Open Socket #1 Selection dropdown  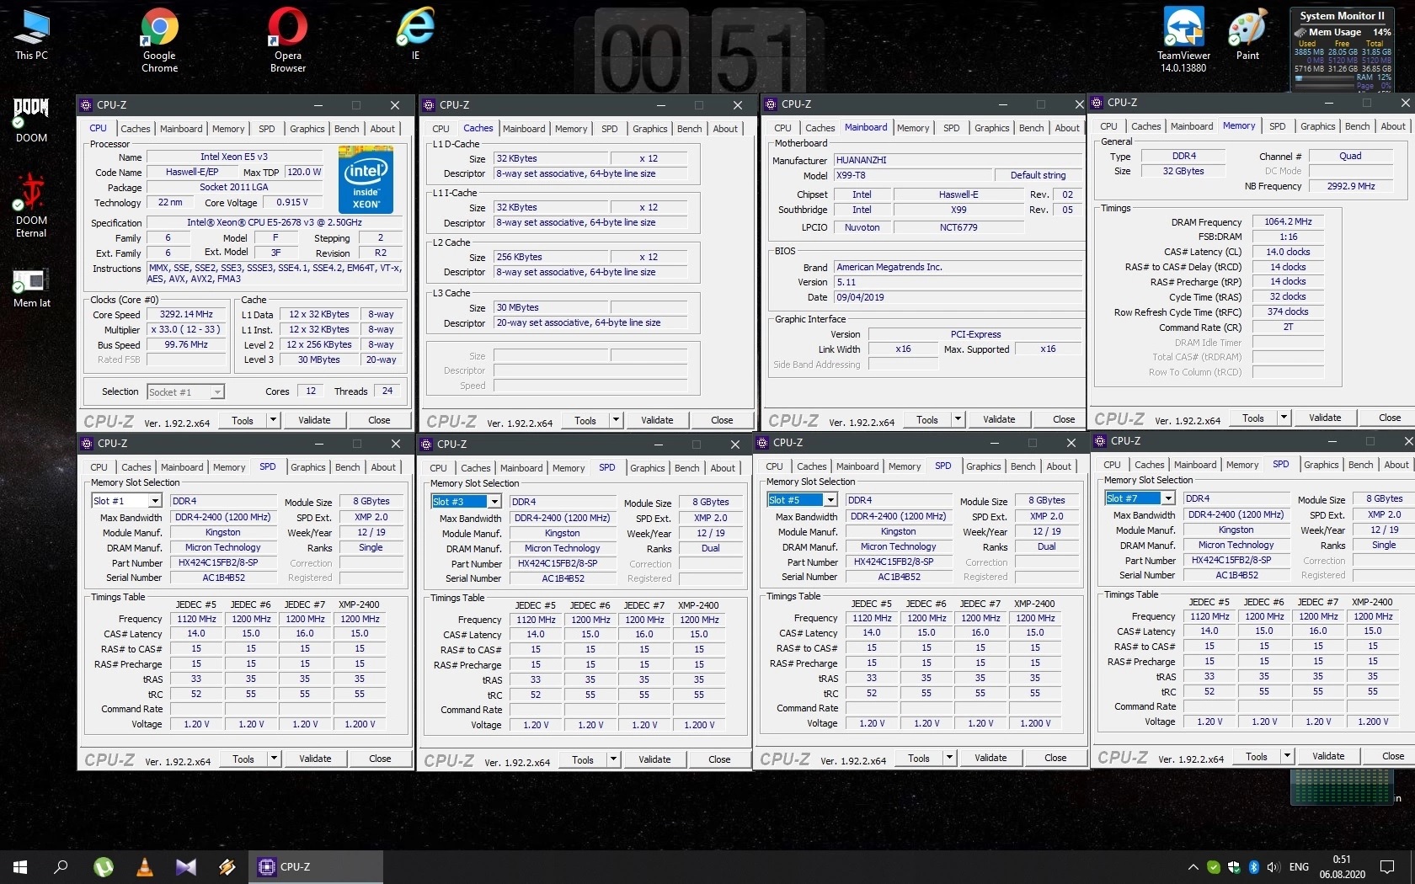click(217, 391)
